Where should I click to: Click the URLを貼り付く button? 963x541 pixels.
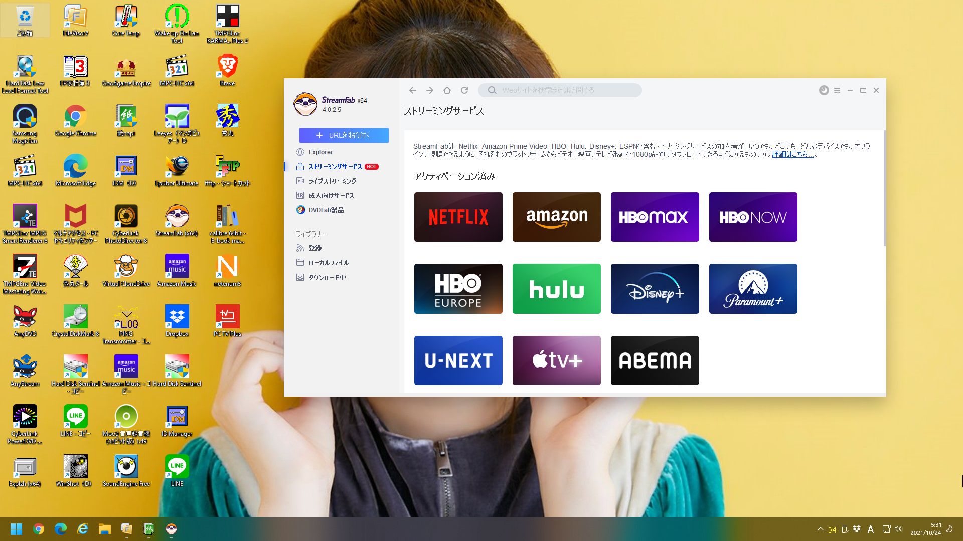[x=344, y=135]
